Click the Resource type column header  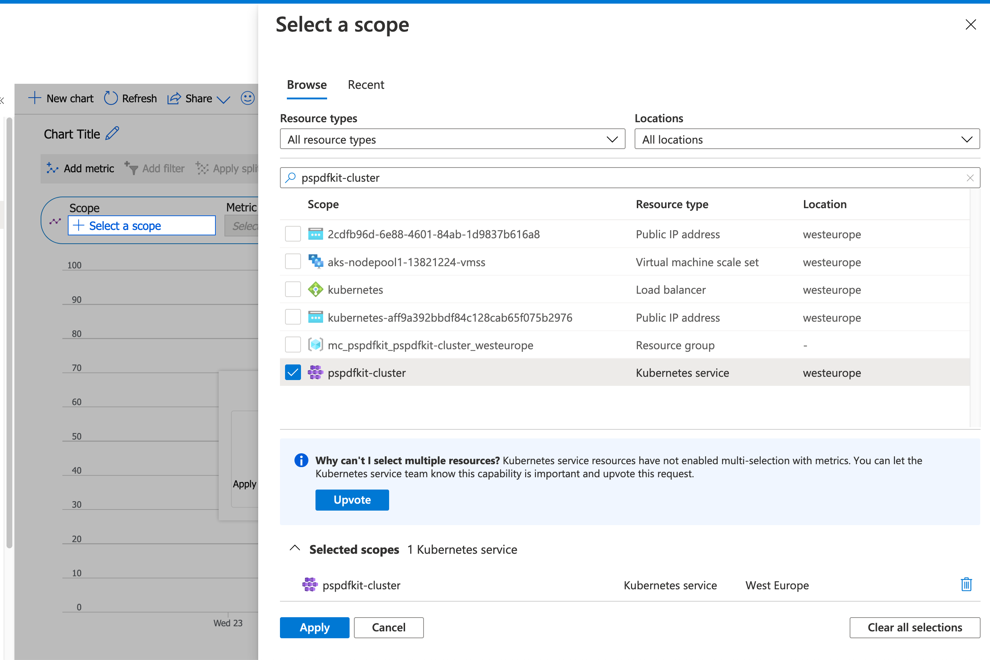[672, 205]
